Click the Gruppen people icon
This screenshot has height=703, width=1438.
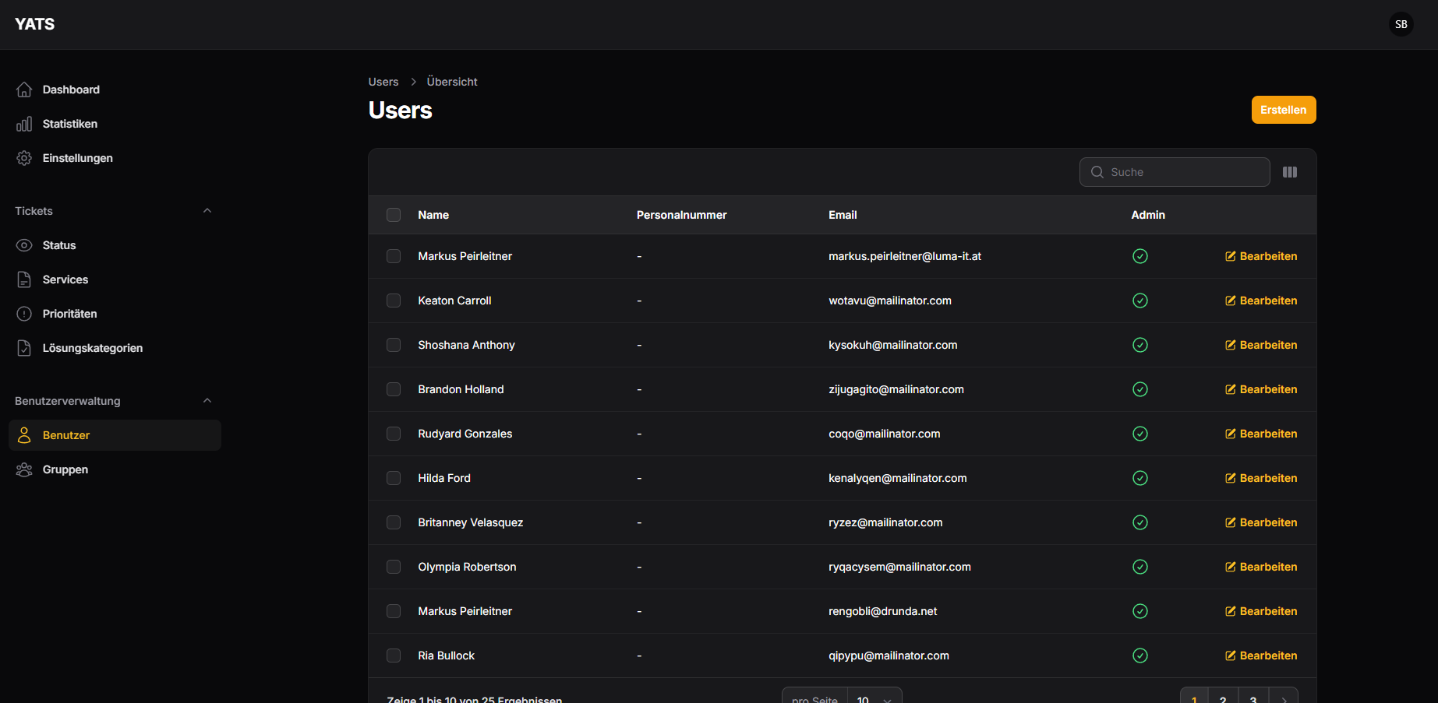click(x=24, y=469)
